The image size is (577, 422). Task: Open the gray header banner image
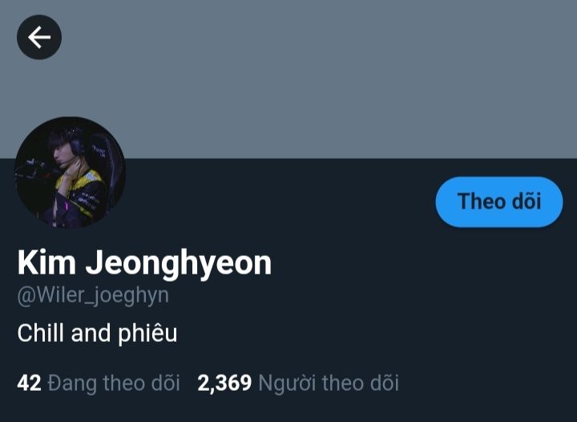coord(288,79)
